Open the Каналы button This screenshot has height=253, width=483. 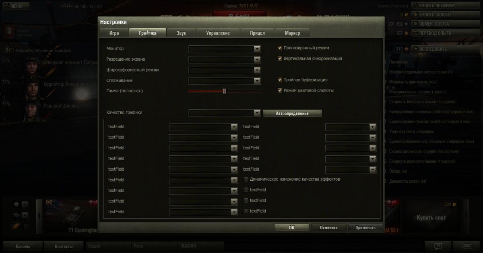click(x=23, y=246)
